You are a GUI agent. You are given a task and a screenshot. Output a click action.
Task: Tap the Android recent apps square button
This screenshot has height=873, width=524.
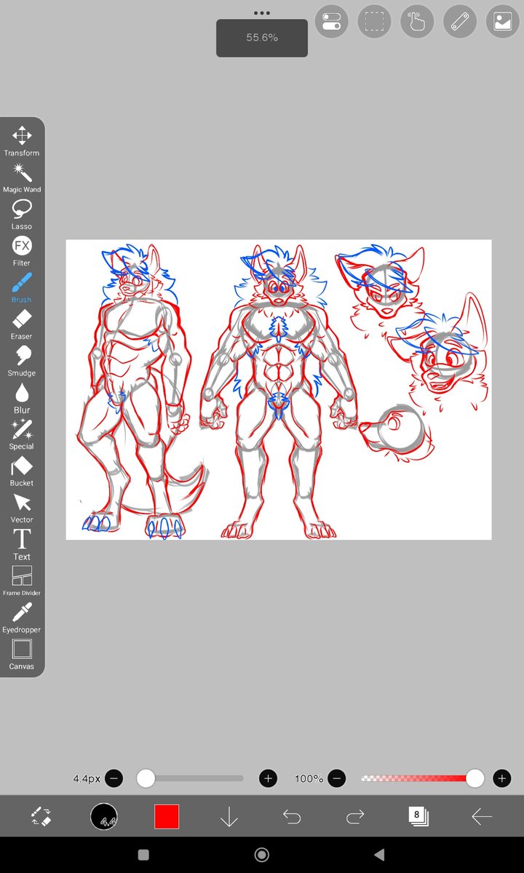[x=143, y=855]
